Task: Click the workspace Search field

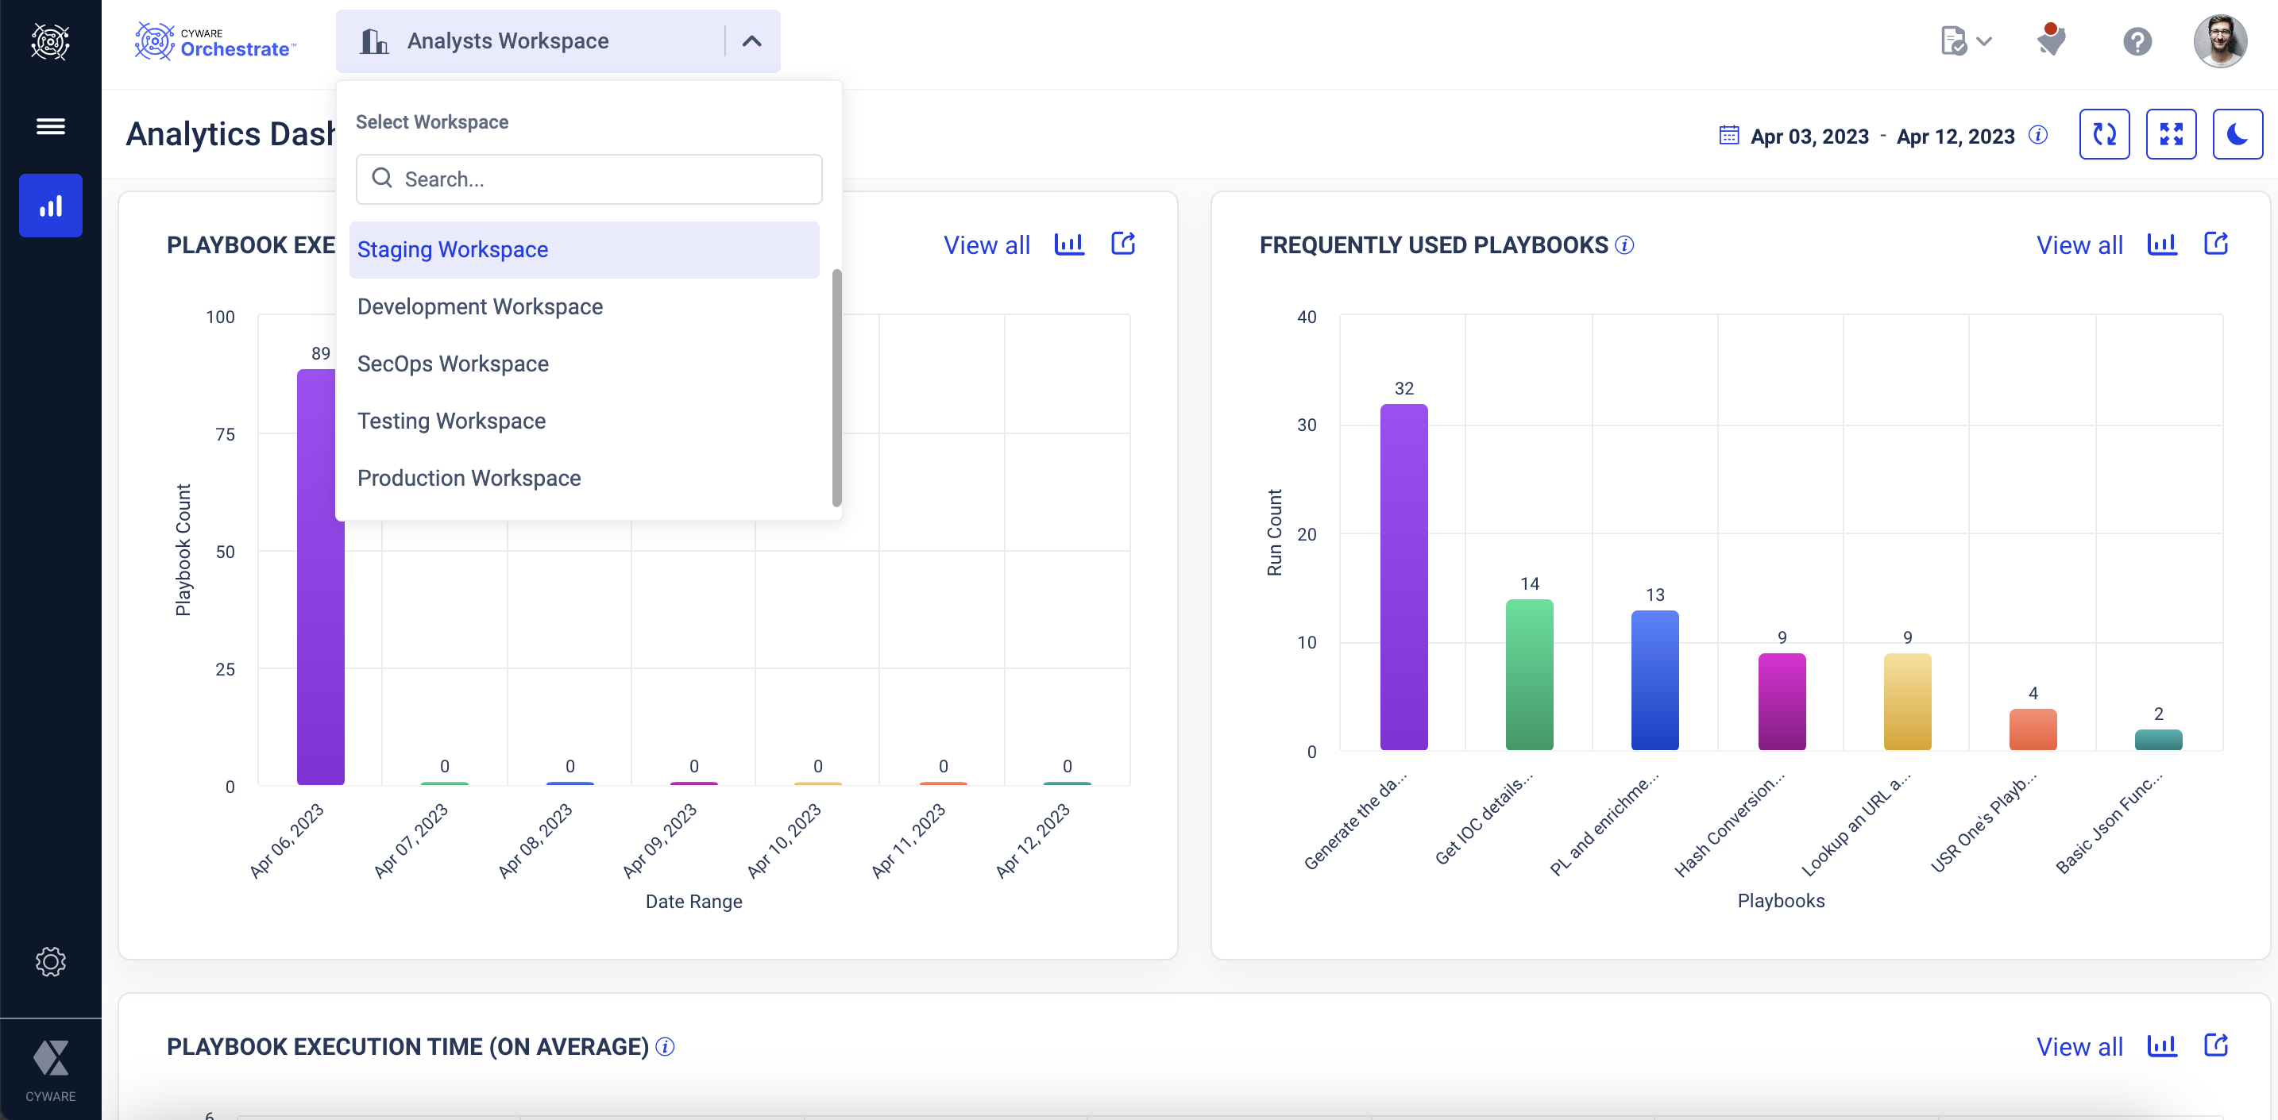Action: [589, 179]
